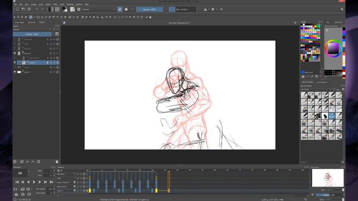Screen dimensions: 358x201
Task: Click the Save document toolbar icon
Action: point(29,9)
